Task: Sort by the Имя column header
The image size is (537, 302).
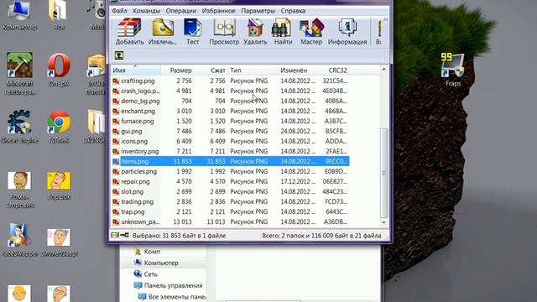Action: (x=136, y=70)
